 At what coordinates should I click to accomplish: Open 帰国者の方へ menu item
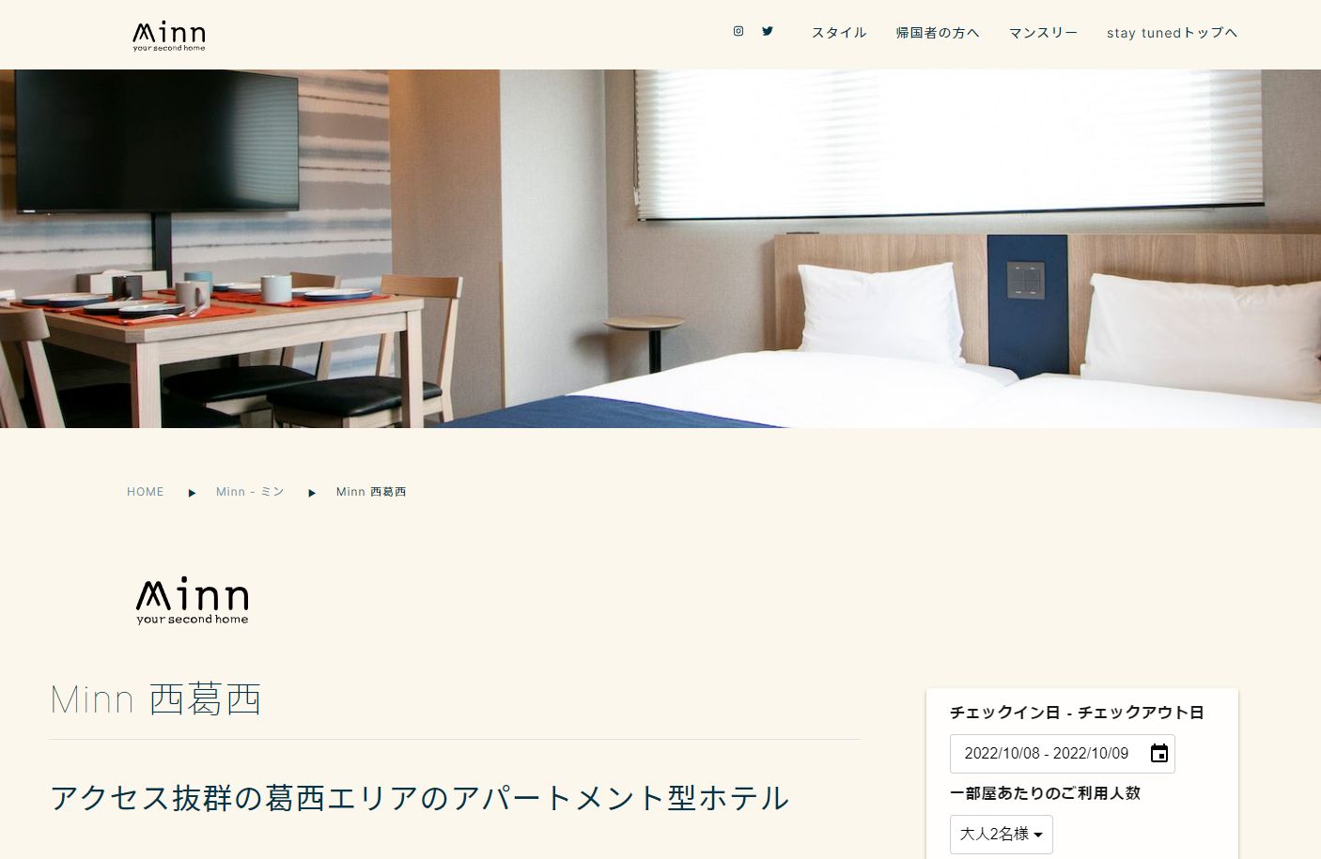pos(938,33)
